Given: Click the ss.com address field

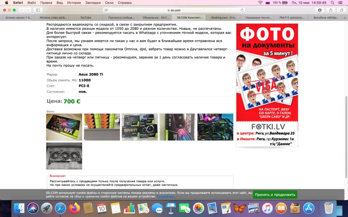Looking at the screenshot, I should click(x=174, y=10).
